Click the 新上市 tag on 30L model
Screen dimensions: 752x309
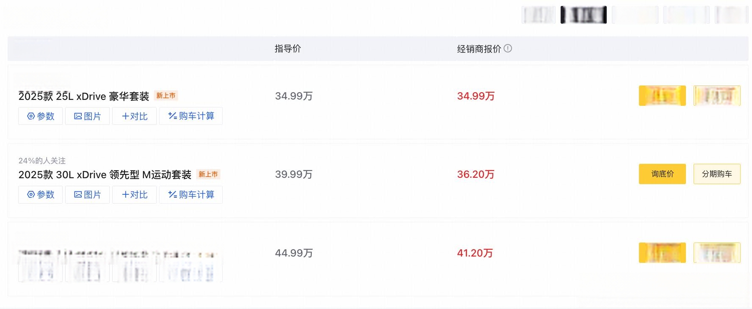(x=208, y=174)
